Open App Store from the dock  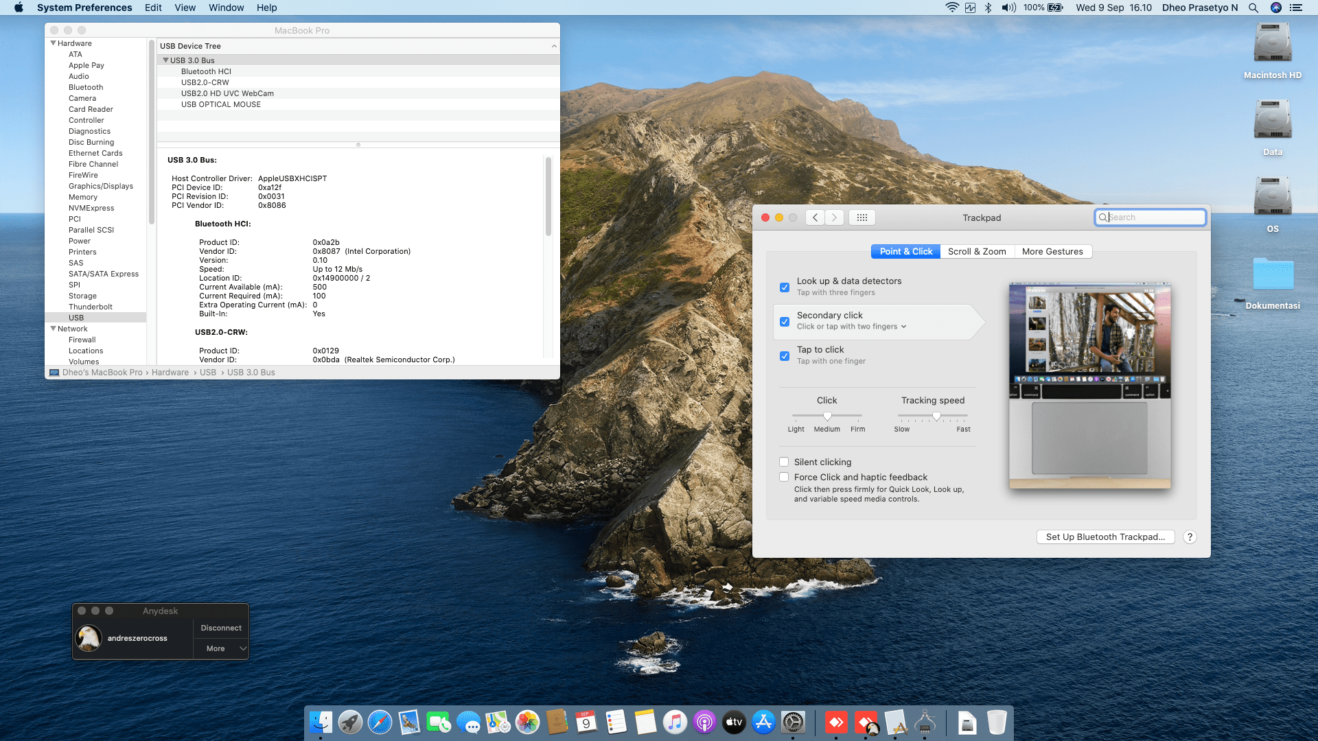[763, 722]
